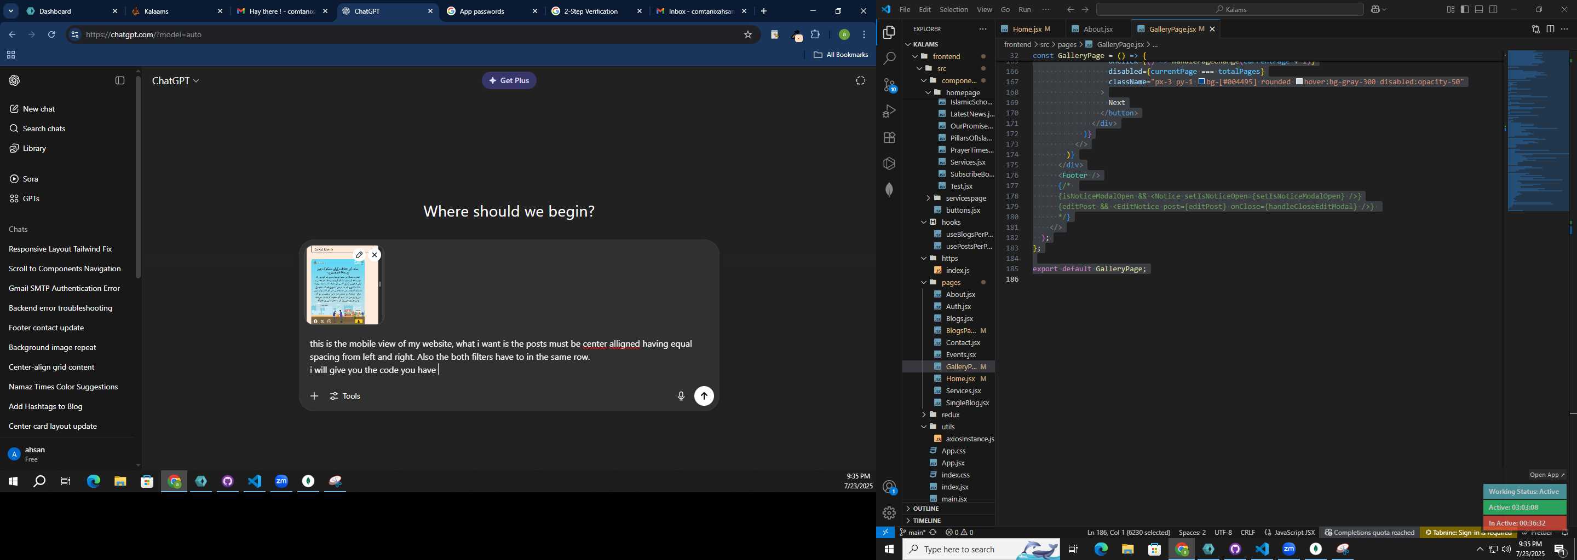Image resolution: width=1577 pixels, height=560 pixels.
Task: Click the VS Code command center search box Kalams
Action: click(x=1230, y=10)
